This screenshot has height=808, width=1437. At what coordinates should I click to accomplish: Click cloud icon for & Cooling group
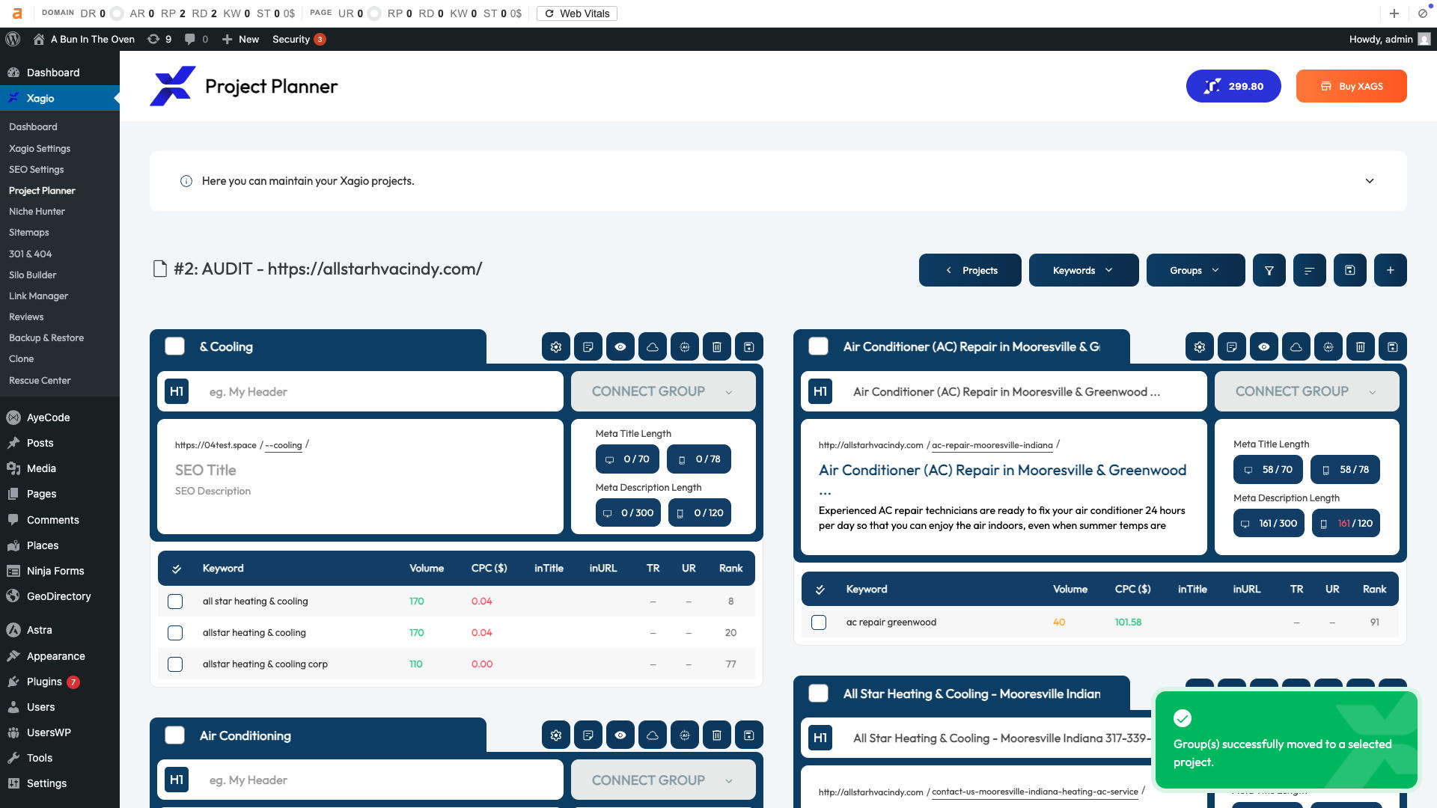coord(653,347)
